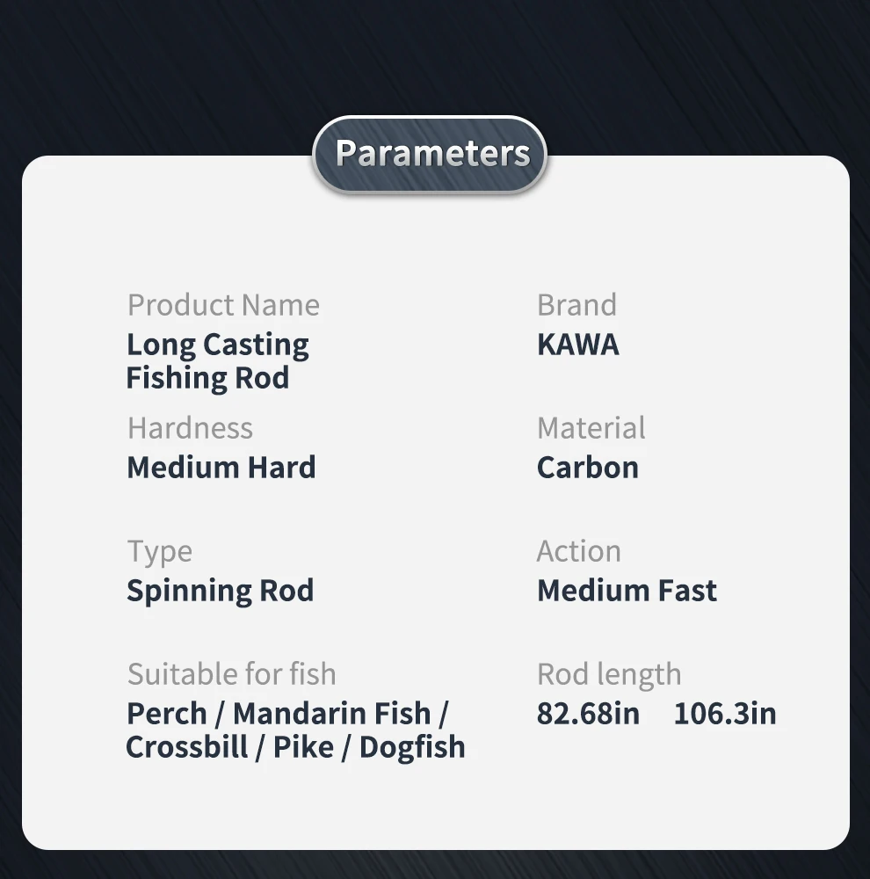Click the Parameters header badge
The height and width of the screenshot is (879, 870).
click(431, 154)
